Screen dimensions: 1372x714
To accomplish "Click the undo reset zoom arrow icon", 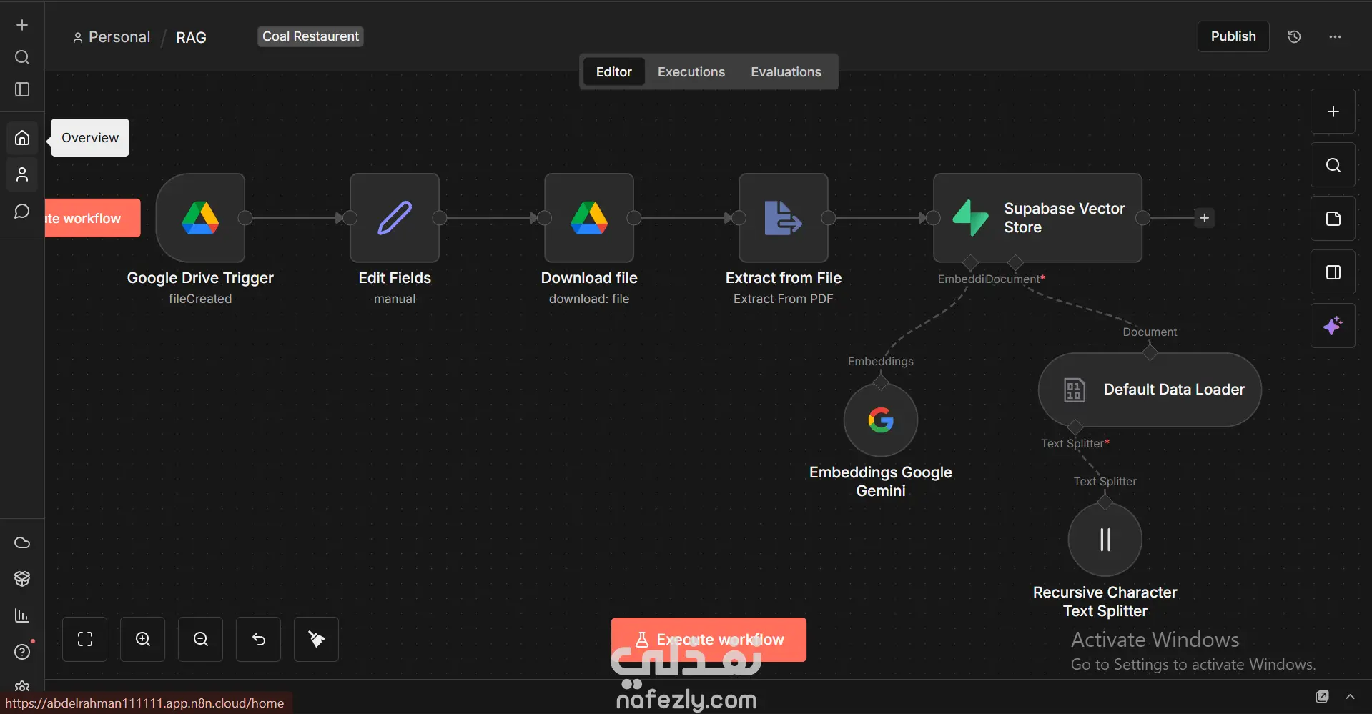I will coord(259,639).
